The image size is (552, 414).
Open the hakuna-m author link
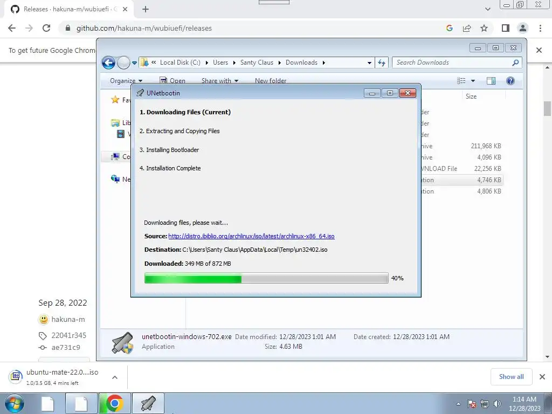(68, 319)
